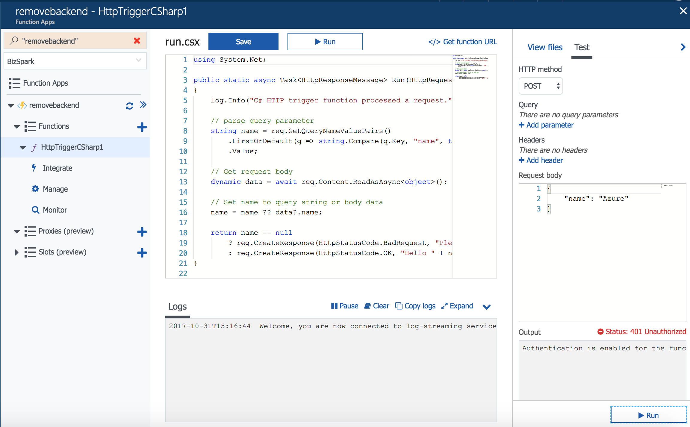Add a header

(x=541, y=160)
